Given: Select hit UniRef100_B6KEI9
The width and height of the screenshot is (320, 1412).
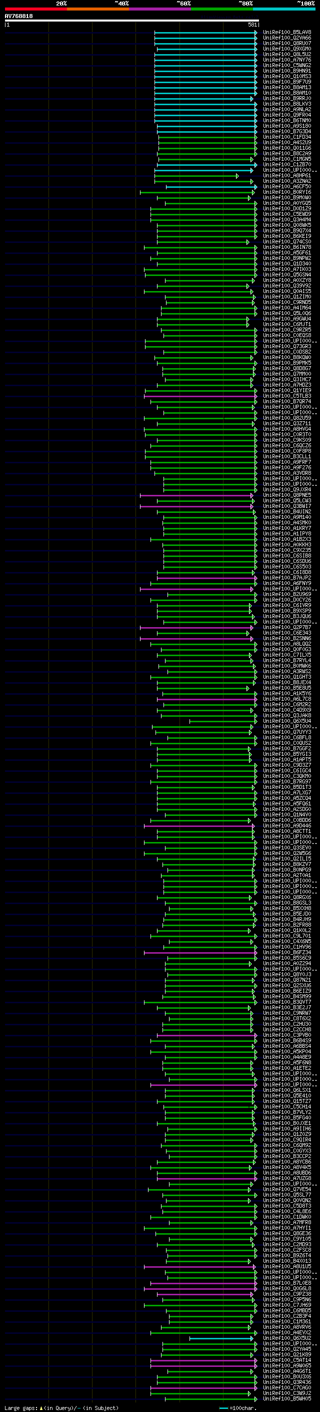Looking at the screenshot, I should (x=286, y=236).
